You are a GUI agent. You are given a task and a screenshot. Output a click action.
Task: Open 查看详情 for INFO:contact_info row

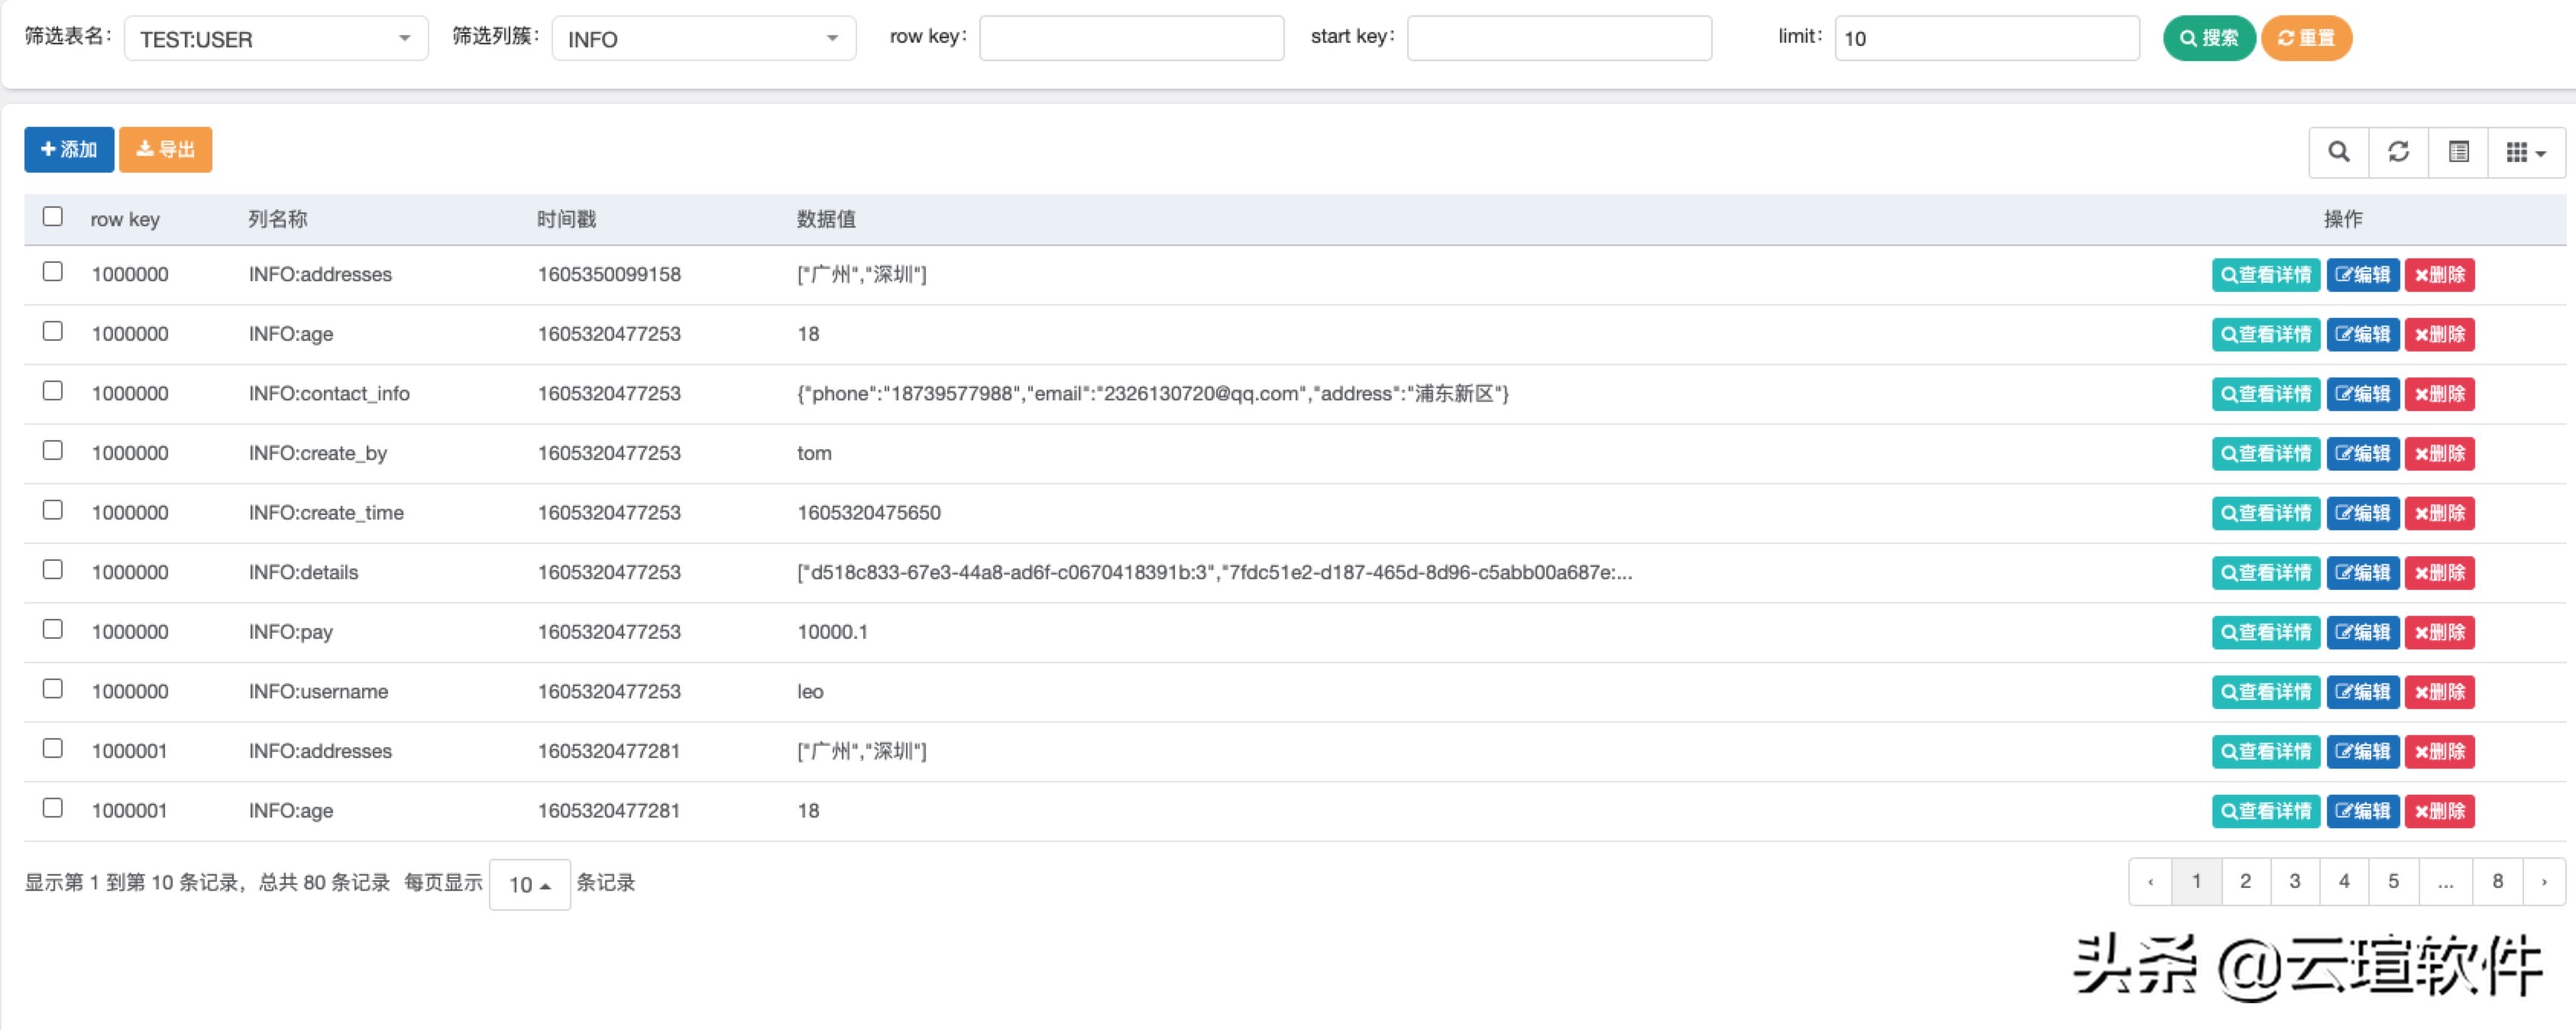click(2265, 394)
